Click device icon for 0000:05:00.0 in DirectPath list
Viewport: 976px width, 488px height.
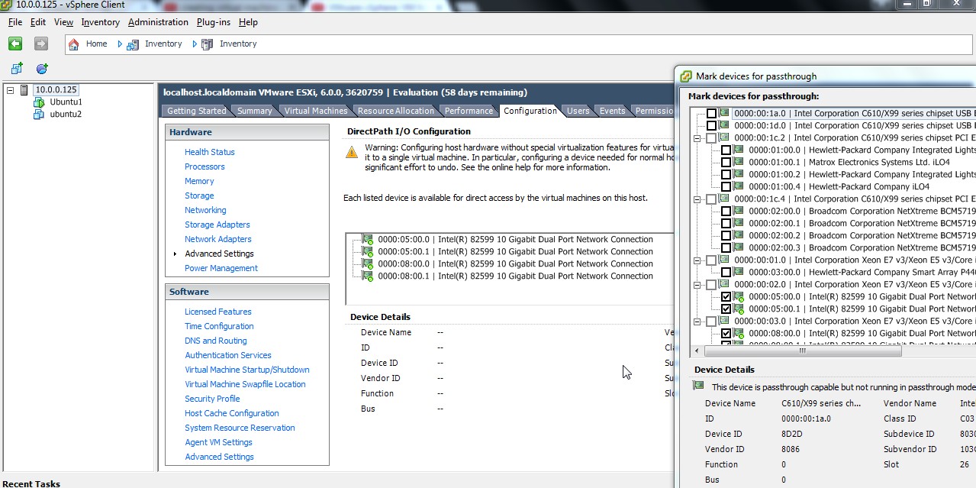tap(368, 239)
